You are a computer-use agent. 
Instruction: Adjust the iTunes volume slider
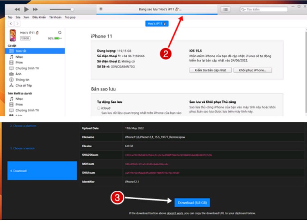62,9
